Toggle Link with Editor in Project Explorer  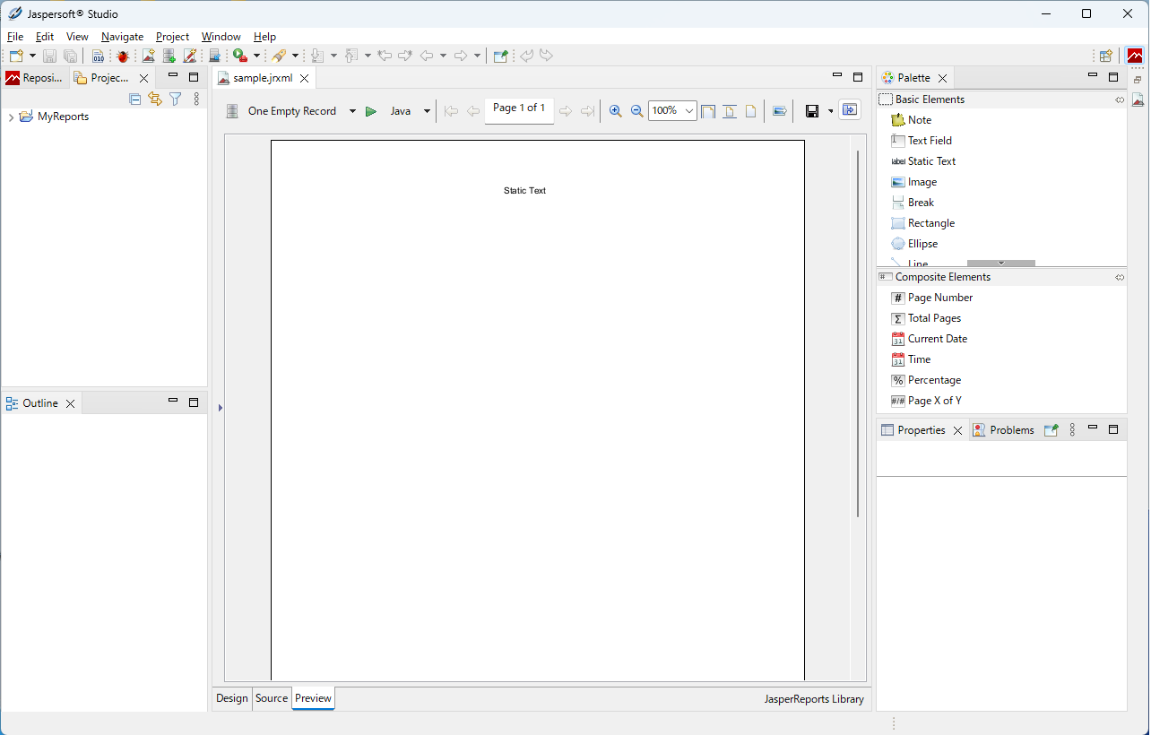155,99
